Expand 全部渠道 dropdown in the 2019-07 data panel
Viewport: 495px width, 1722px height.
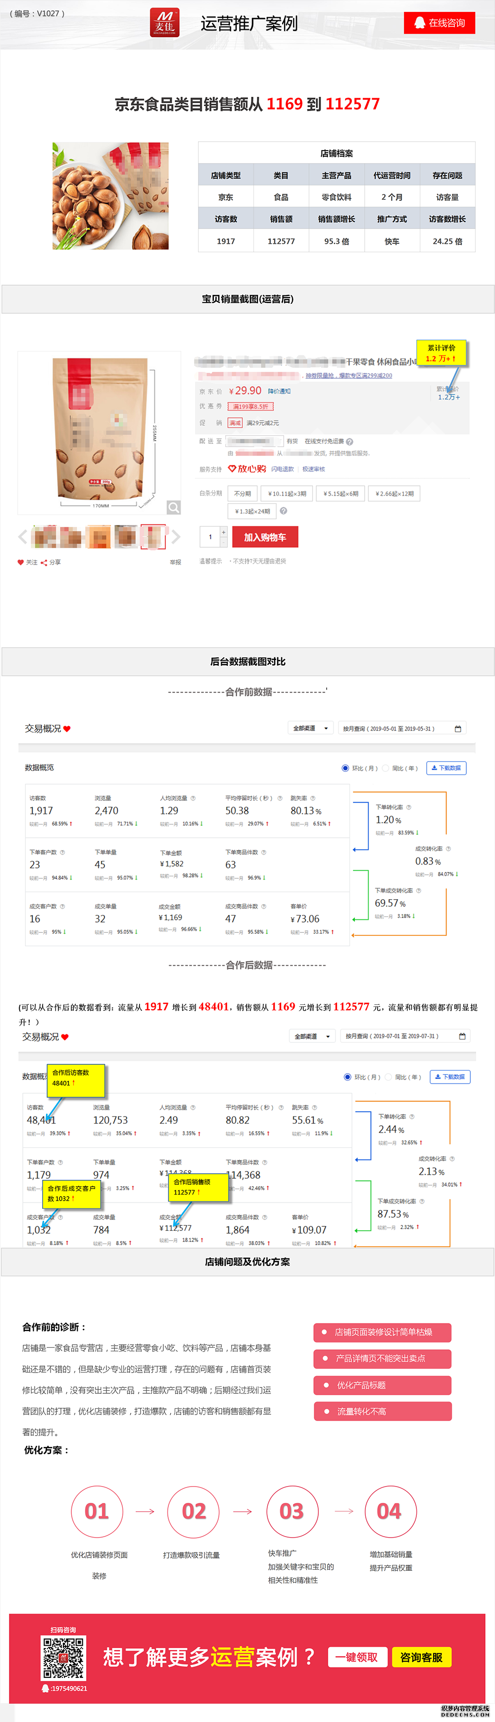point(313,1036)
